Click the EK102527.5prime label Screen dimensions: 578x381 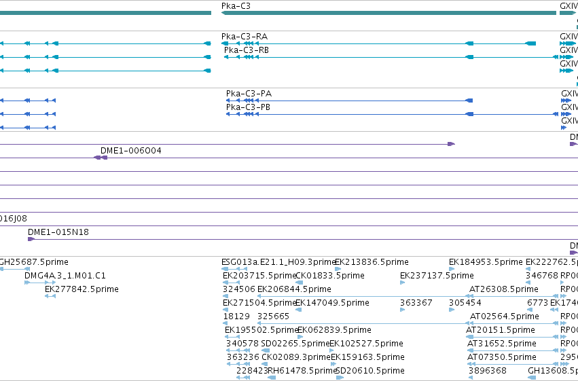click(x=366, y=344)
